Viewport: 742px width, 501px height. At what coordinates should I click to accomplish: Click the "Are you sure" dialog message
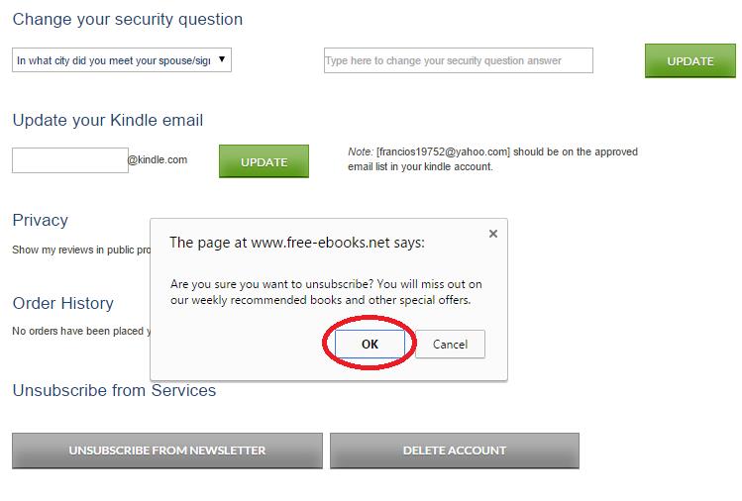click(x=326, y=291)
